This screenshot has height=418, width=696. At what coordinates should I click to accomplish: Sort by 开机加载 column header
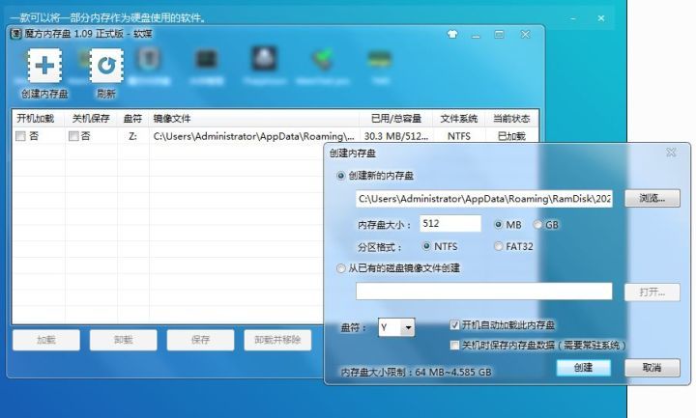point(38,119)
